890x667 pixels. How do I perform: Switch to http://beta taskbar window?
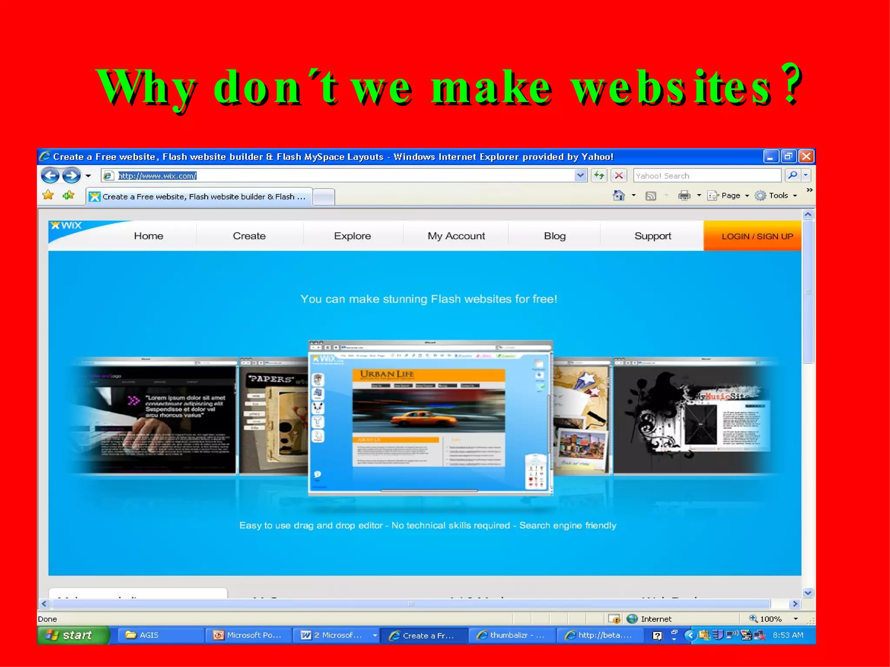[600, 635]
